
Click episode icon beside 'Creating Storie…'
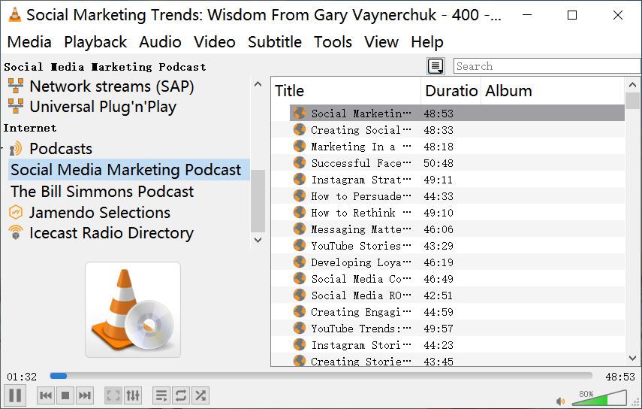click(x=300, y=361)
